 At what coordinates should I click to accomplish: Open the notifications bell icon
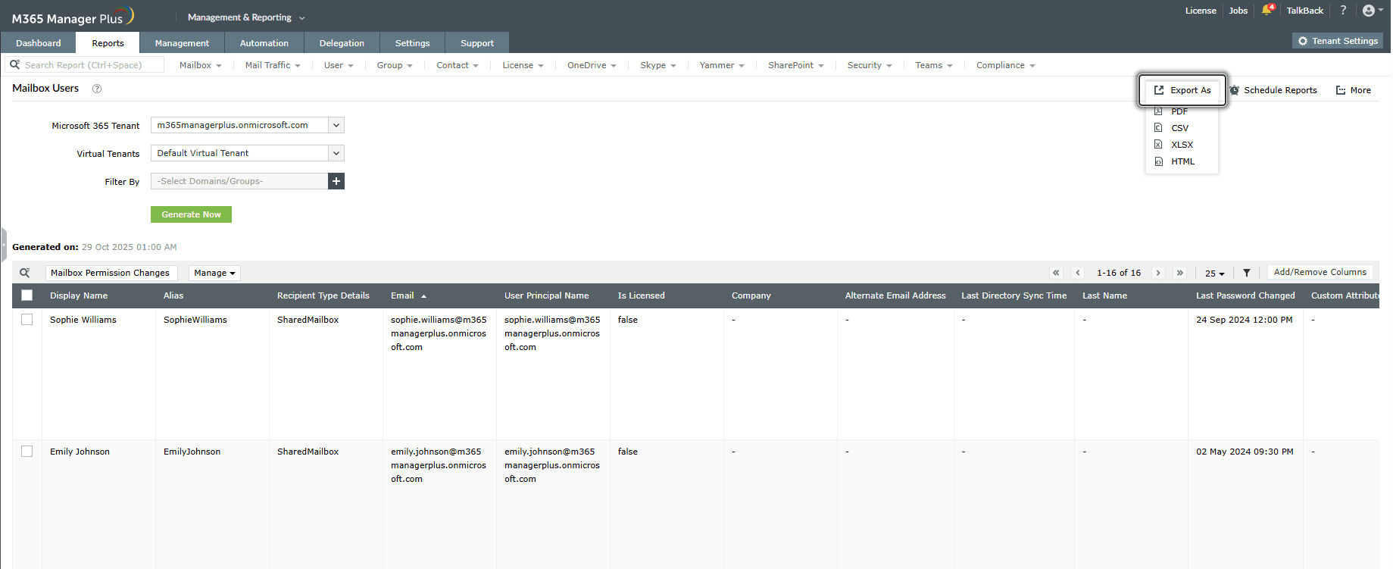point(1267,10)
